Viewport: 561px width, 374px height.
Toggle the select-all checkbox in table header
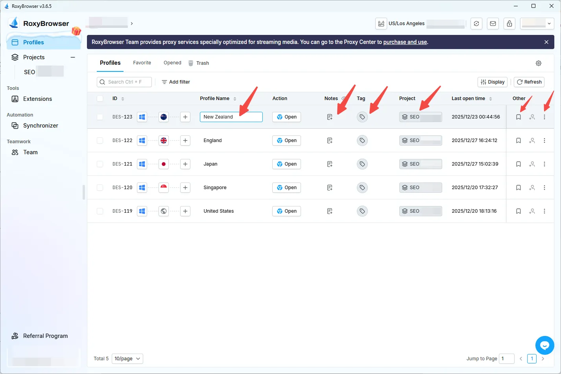tap(100, 99)
